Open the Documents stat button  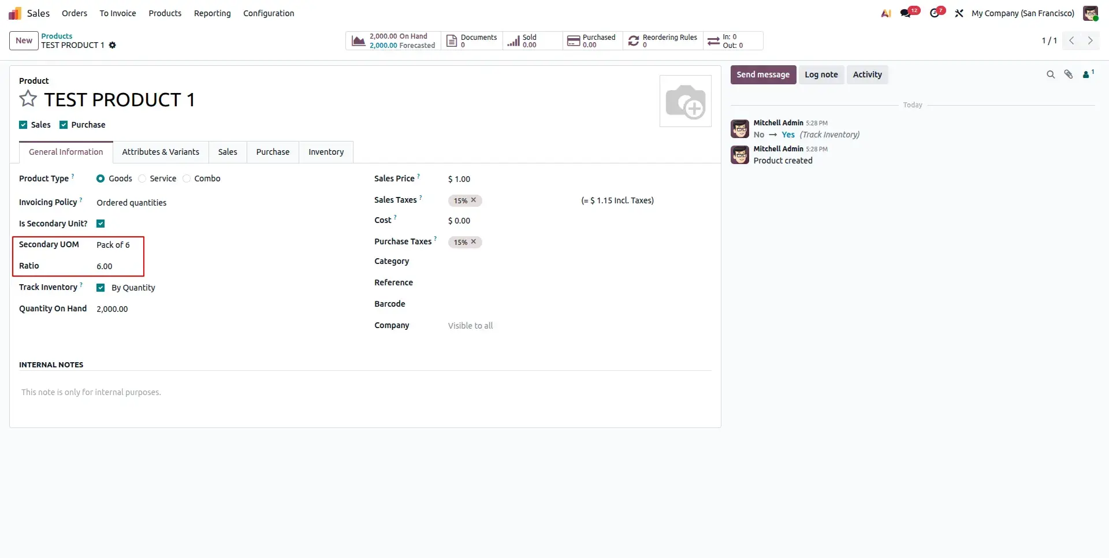[x=472, y=41]
